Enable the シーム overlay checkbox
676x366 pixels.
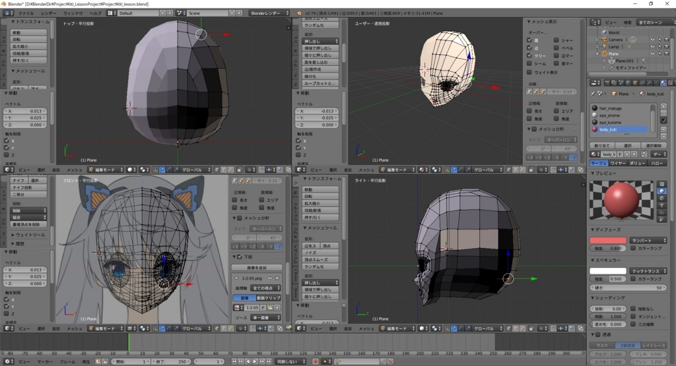(529, 64)
